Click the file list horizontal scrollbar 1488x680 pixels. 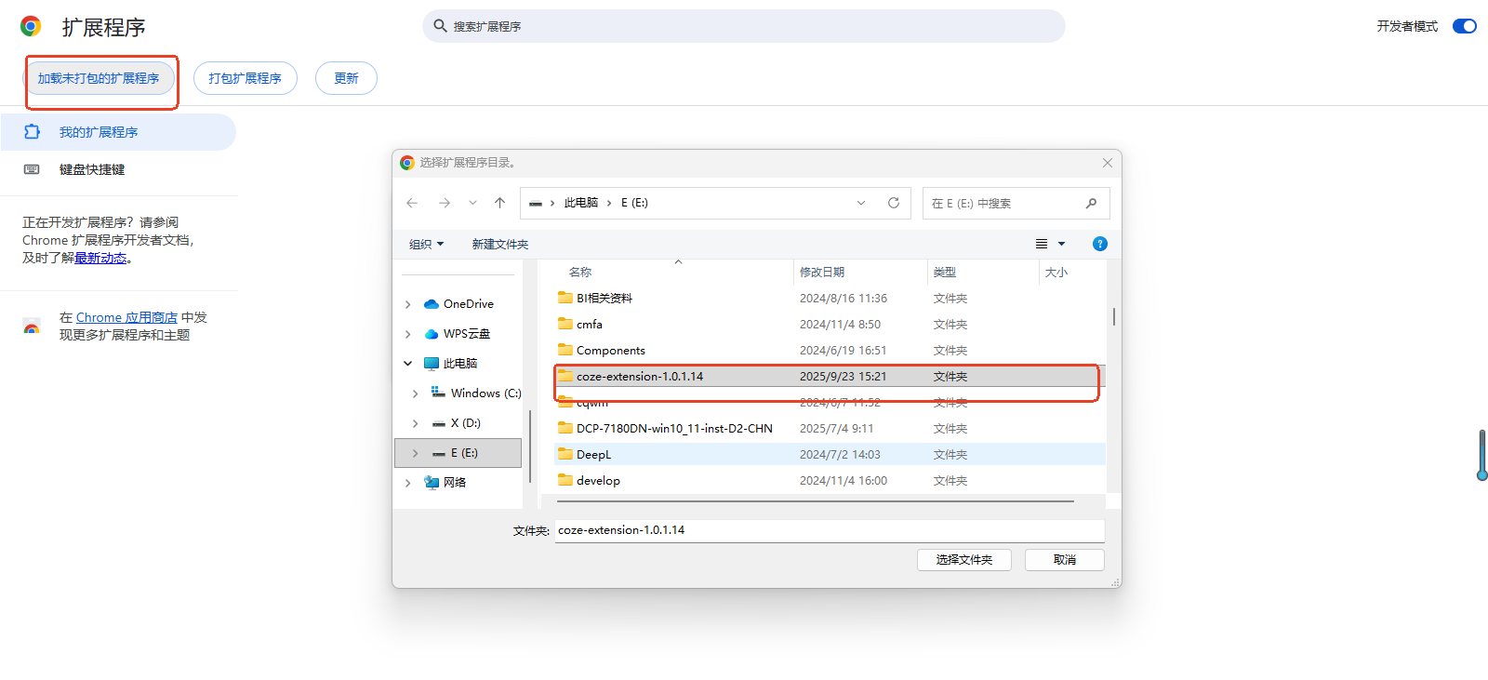[x=815, y=500]
